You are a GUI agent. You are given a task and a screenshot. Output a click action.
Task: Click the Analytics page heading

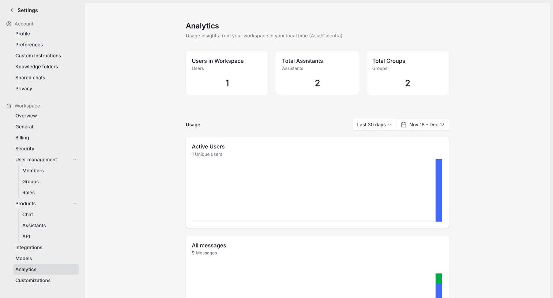tap(202, 26)
